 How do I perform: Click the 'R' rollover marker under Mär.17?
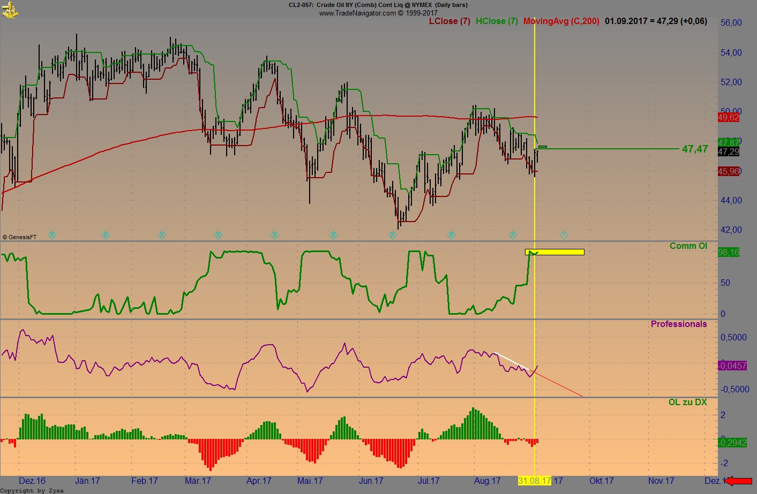(219, 235)
